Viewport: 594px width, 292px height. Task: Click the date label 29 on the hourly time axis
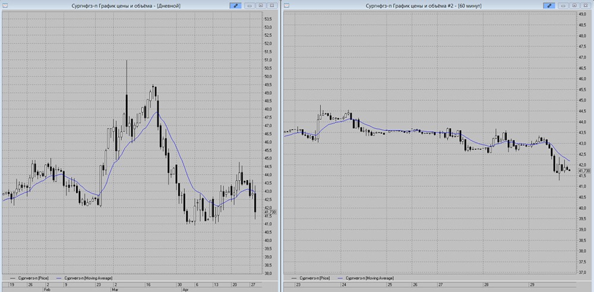[532, 284]
